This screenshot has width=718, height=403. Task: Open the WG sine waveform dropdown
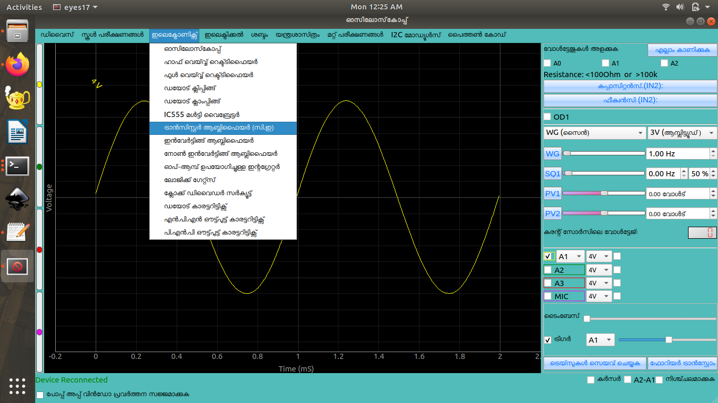(x=594, y=133)
